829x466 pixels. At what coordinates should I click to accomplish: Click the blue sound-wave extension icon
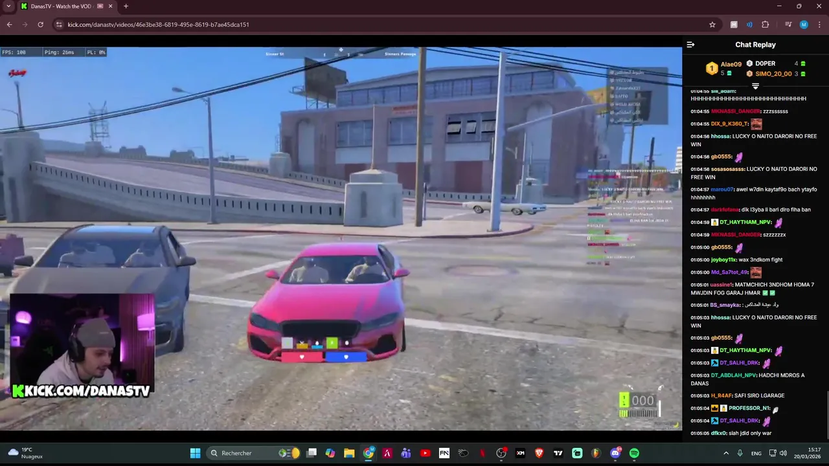click(x=749, y=25)
